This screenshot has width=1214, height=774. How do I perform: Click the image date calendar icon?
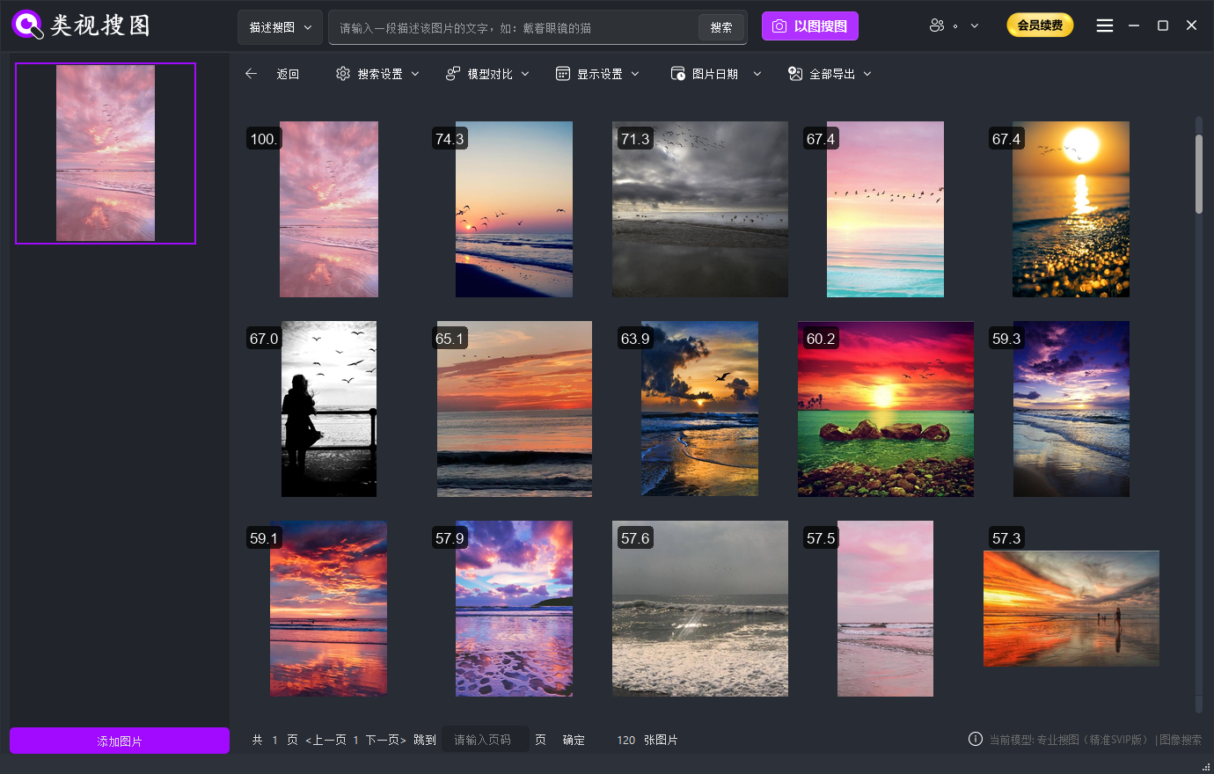click(x=678, y=74)
